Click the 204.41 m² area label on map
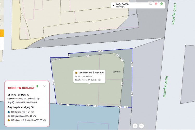The image size is (195, 130). [118, 72]
